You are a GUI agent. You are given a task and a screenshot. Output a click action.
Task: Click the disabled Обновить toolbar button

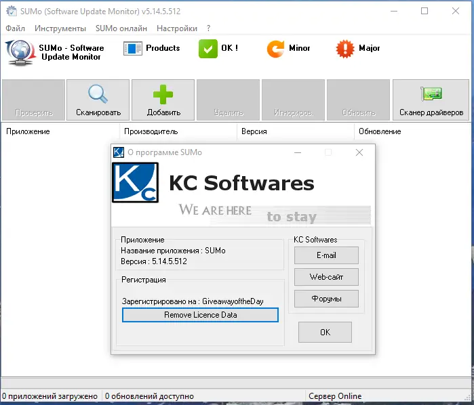tap(358, 100)
